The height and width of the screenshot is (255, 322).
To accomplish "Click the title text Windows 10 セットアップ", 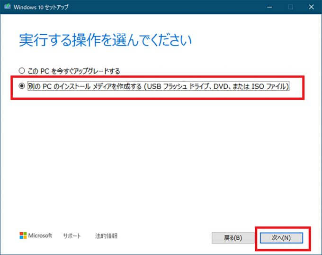I will click(41, 7).
